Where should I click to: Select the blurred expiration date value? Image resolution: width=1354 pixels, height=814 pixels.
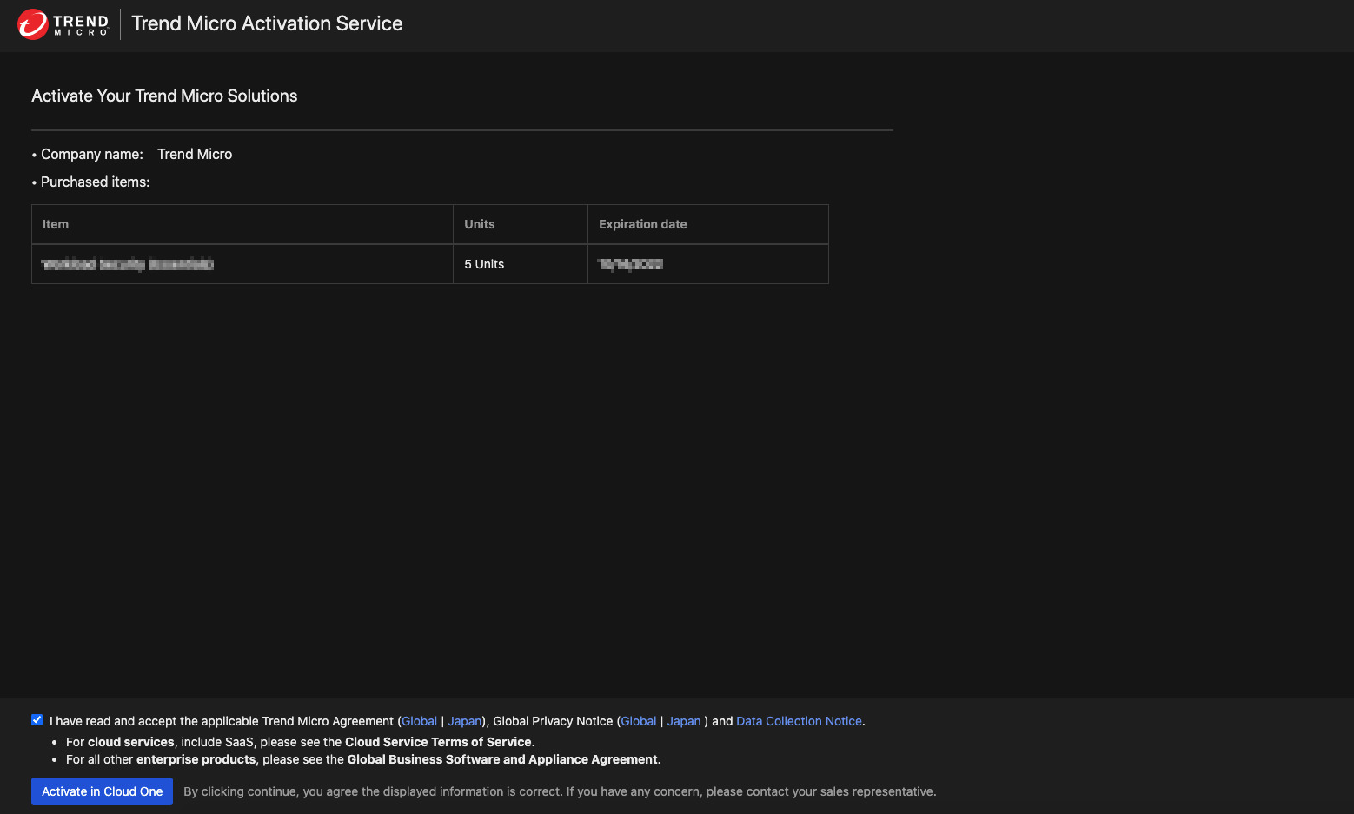pyautogui.click(x=630, y=264)
